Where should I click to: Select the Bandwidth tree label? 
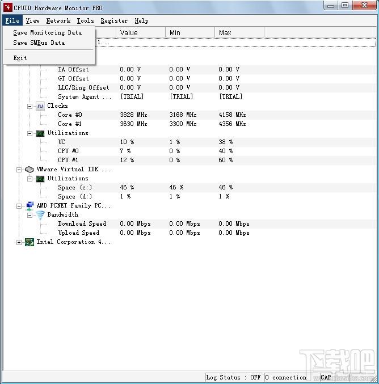point(63,214)
